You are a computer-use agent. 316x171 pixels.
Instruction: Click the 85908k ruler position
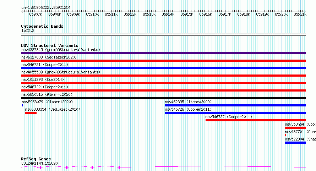[55, 14]
